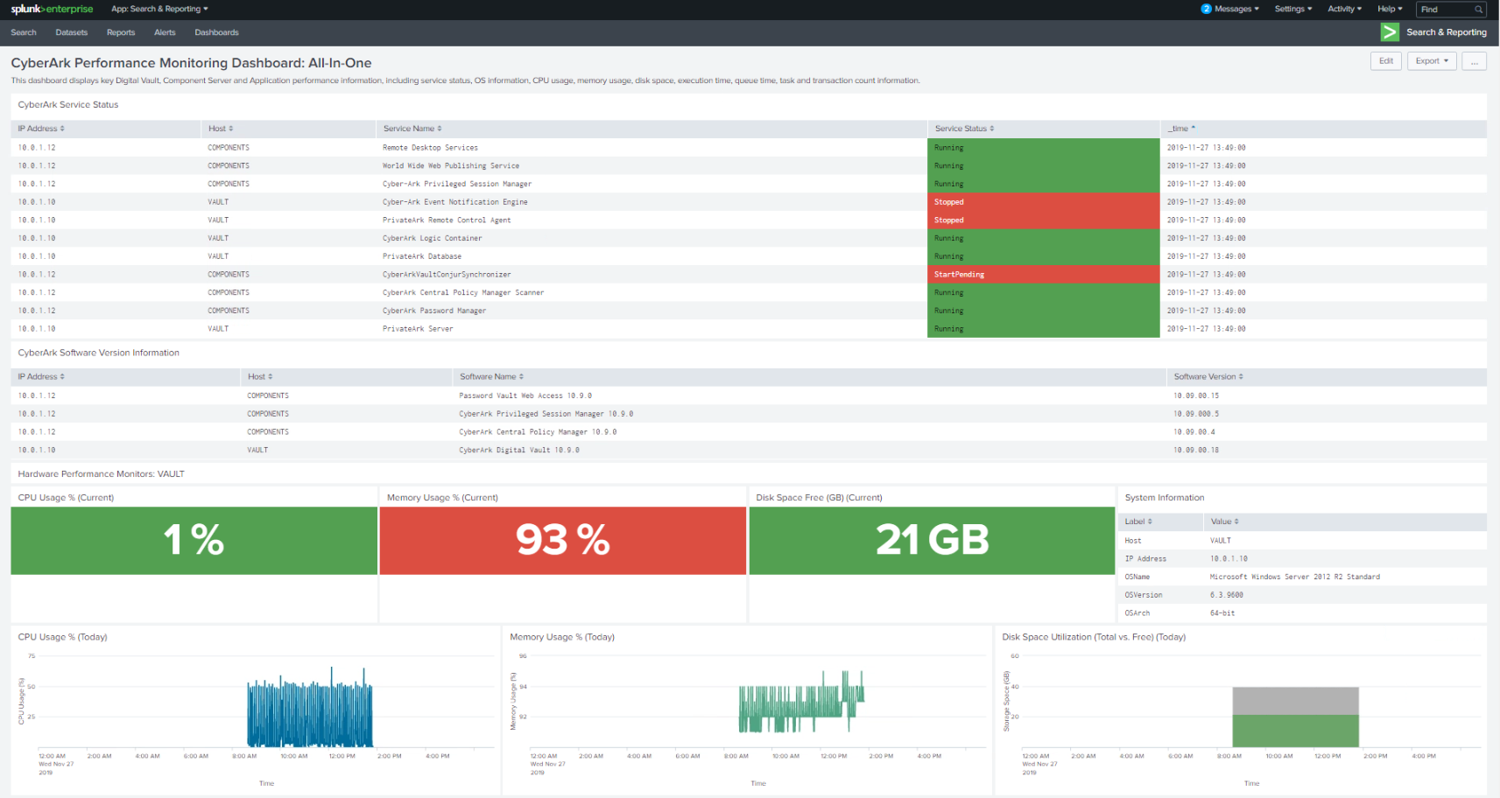Click green free area in Disk Space chart
The image size is (1500, 798).
(x=1295, y=731)
